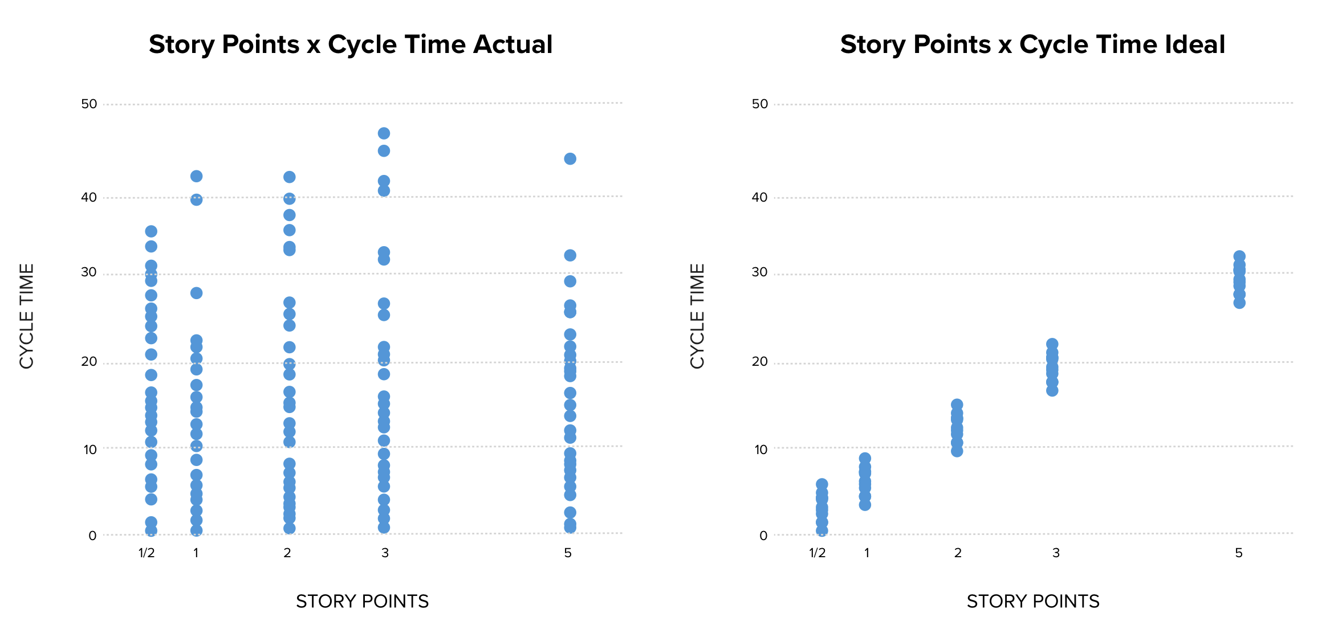Screen dimensions: 1334x629
Task: Click the highest data point in the Actual chart
Action: click(x=384, y=133)
